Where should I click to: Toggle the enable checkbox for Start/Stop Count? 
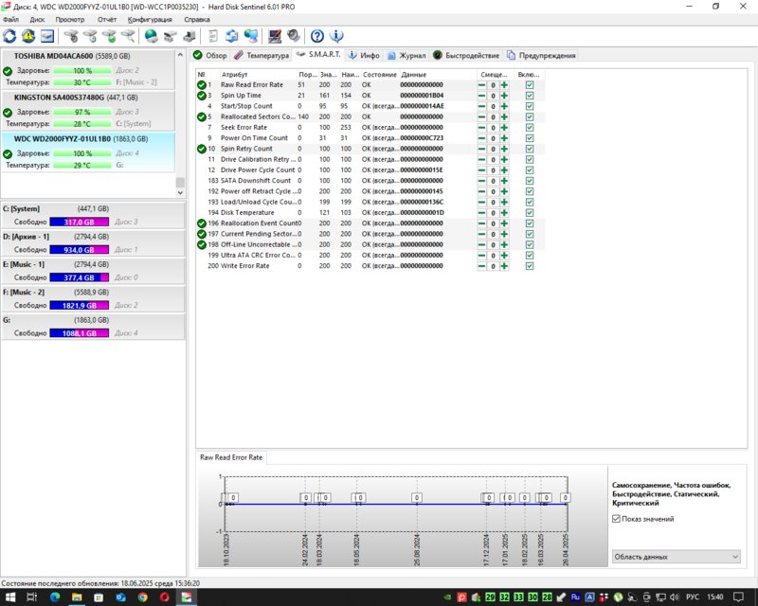pyautogui.click(x=530, y=106)
